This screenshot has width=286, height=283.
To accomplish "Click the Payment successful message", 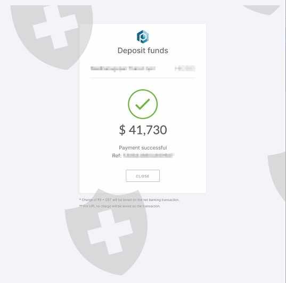I will (x=143, y=147).
